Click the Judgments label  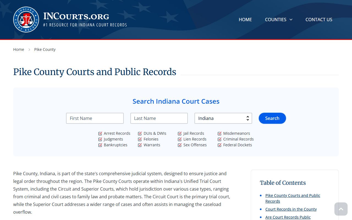point(113,139)
